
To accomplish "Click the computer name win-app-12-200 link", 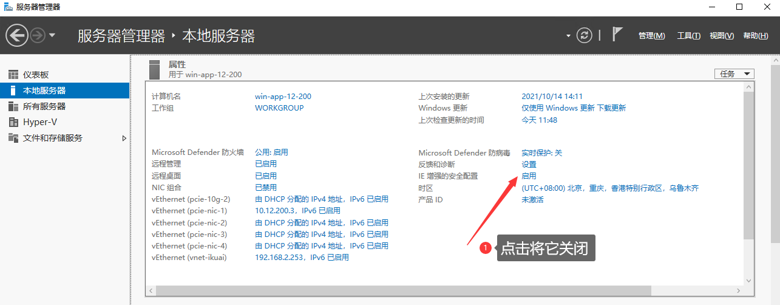I will coord(283,97).
